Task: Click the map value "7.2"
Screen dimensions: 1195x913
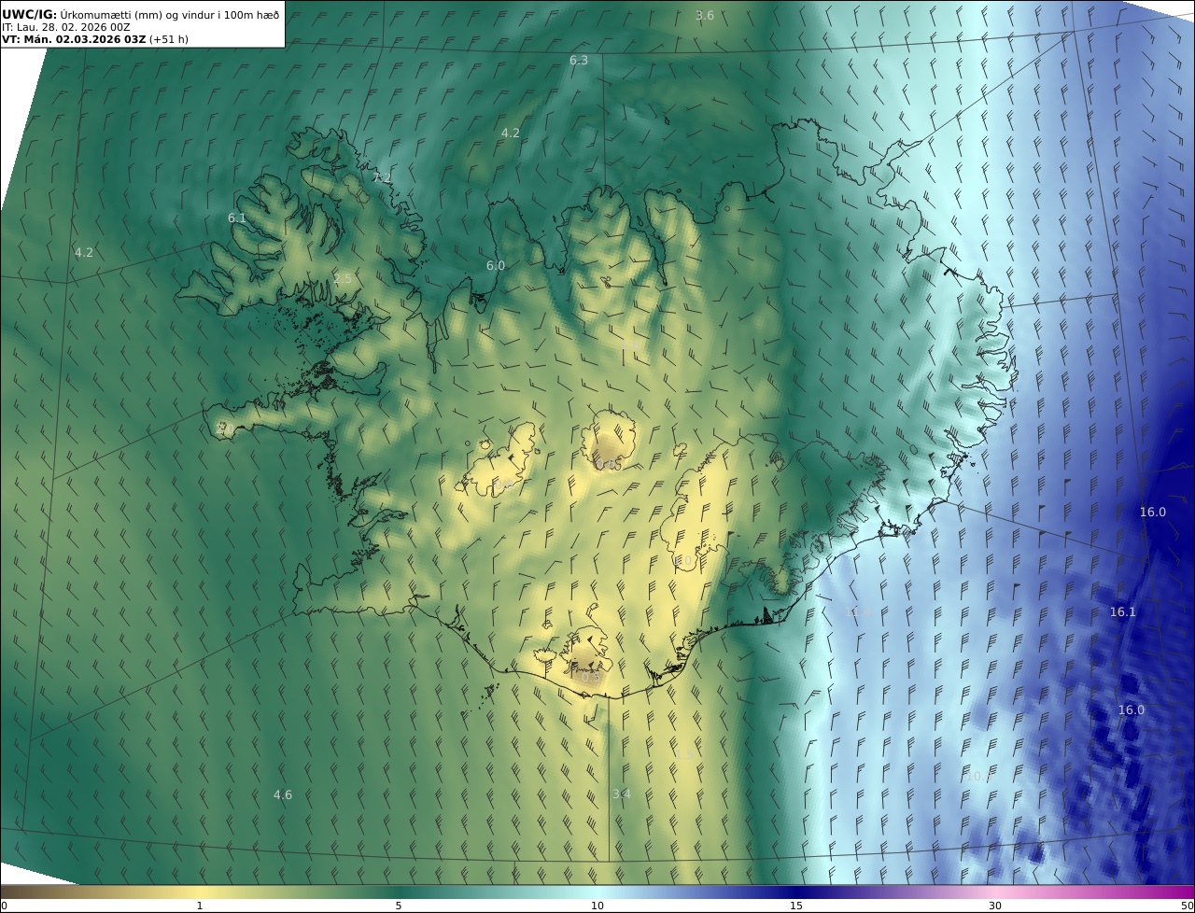Action: pyautogui.click(x=382, y=177)
